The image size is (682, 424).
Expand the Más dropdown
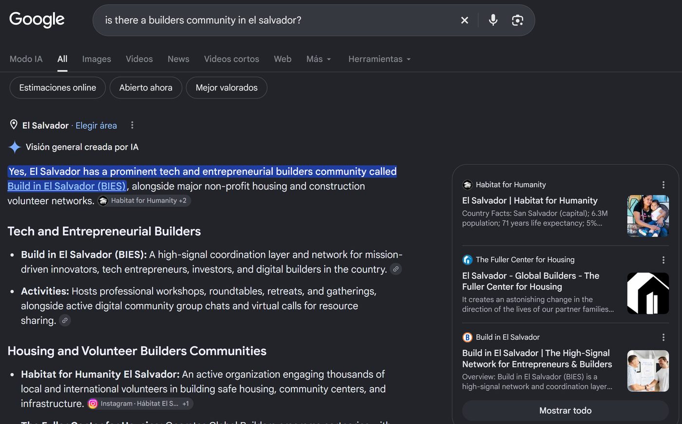tap(319, 59)
